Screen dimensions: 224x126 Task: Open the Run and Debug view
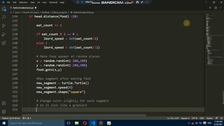pos(4,34)
